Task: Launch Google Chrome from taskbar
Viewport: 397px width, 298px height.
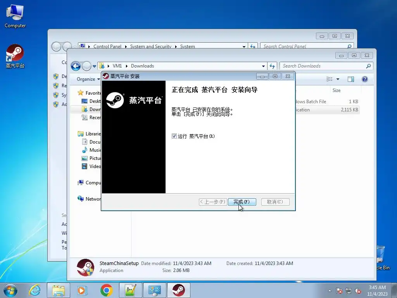Action: (106, 290)
